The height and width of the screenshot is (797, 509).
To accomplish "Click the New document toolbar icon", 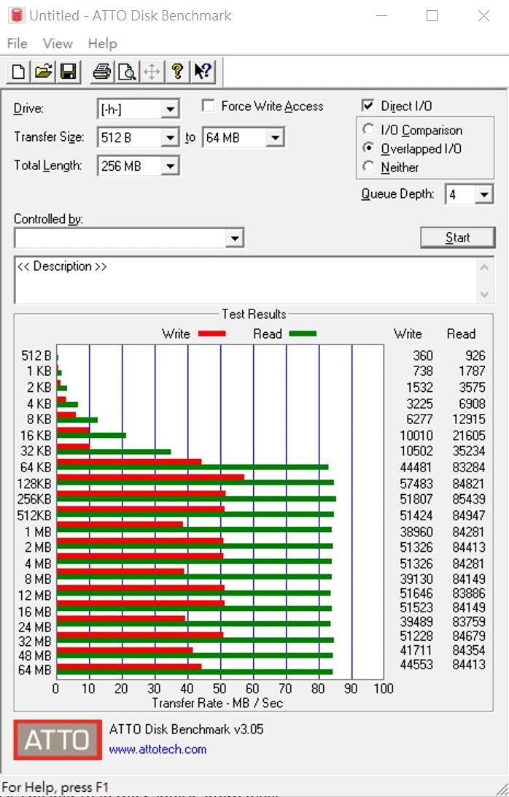I will tap(18, 72).
